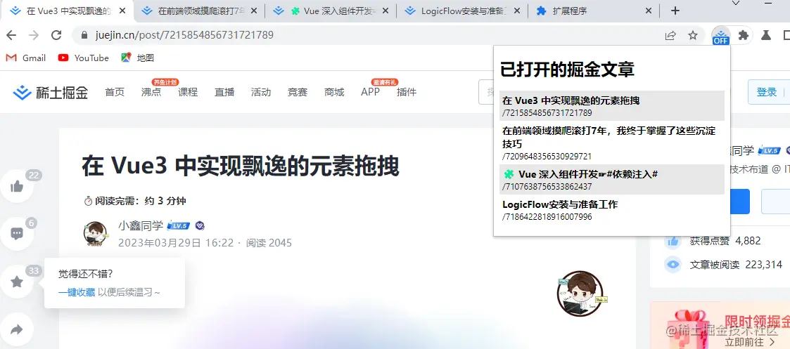Open 竞赛 in the nav
This screenshot has width=790, height=349.
[298, 92]
